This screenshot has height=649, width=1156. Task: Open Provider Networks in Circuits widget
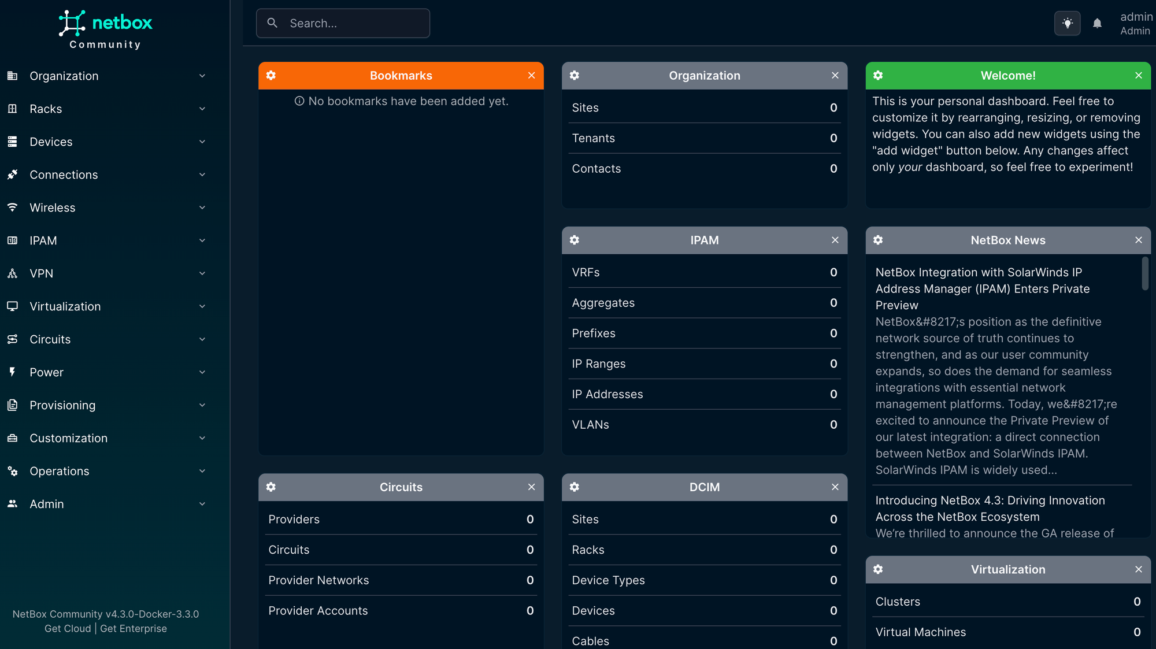pyautogui.click(x=401, y=580)
